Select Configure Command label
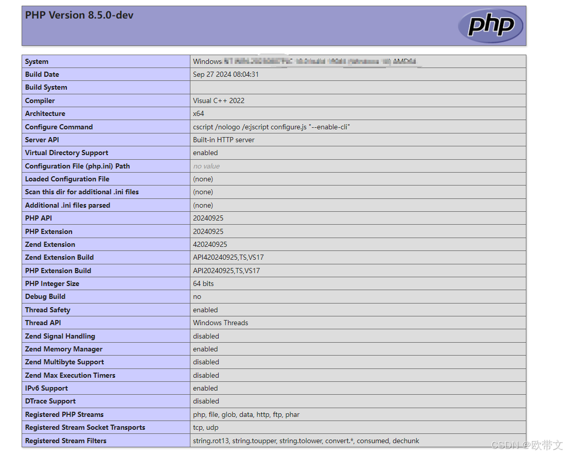The height and width of the screenshot is (454, 565). [59, 127]
